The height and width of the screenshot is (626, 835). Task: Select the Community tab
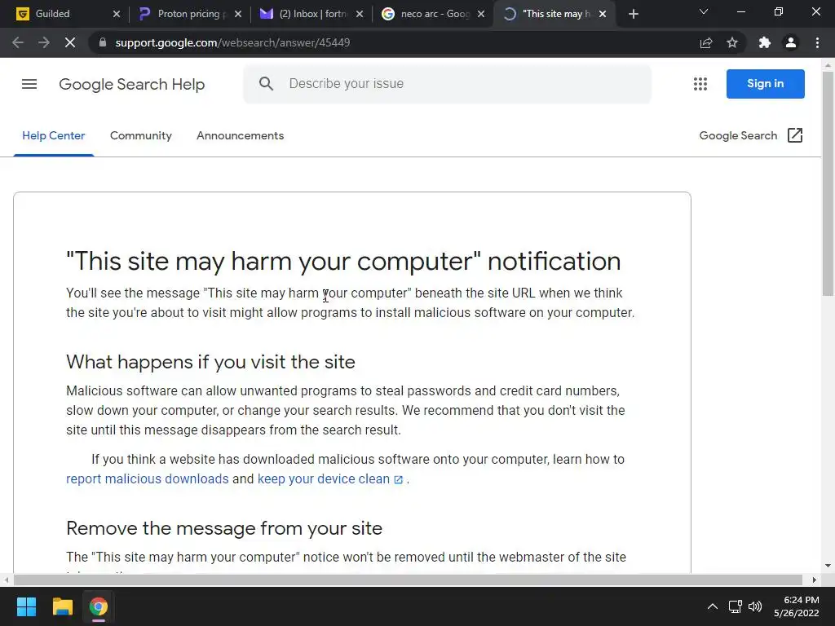click(x=140, y=136)
